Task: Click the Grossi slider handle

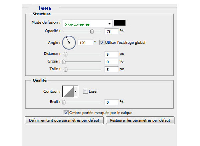Action: click(x=64, y=62)
